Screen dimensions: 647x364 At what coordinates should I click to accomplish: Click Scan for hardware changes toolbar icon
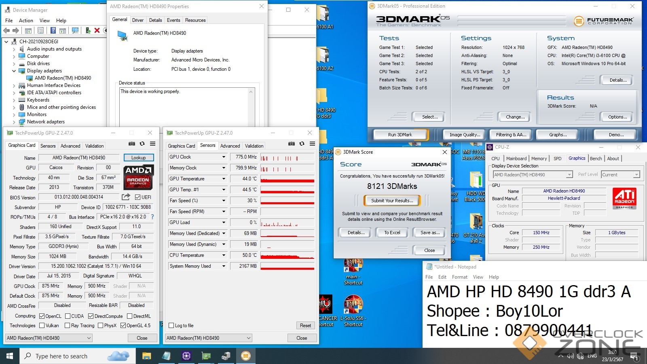pyautogui.click(x=75, y=30)
